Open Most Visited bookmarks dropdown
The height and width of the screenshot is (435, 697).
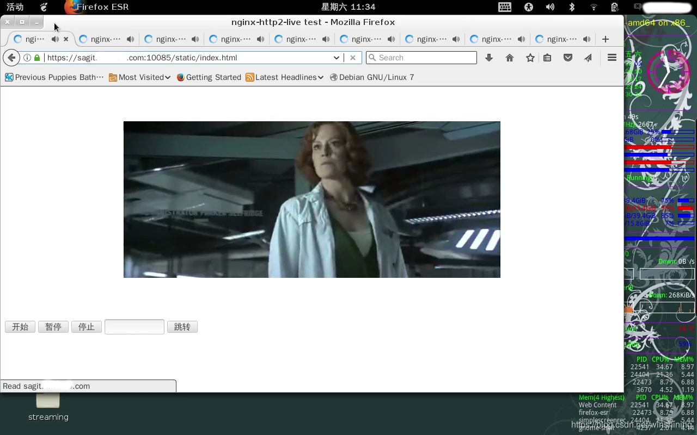[x=139, y=77]
